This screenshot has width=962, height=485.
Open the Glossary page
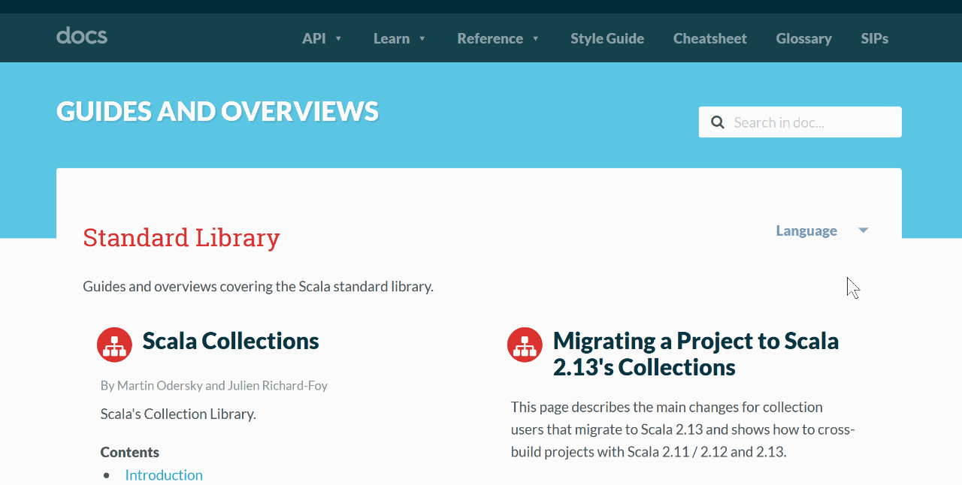(x=803, y=38)
